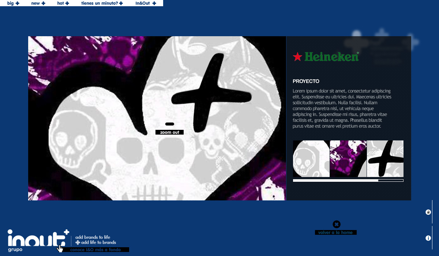
Task: Click the thumbnail gallery scrollbar
Action: click(x=348, y=180)
